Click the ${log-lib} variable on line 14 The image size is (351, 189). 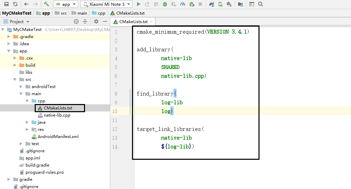tap(176, 147)
